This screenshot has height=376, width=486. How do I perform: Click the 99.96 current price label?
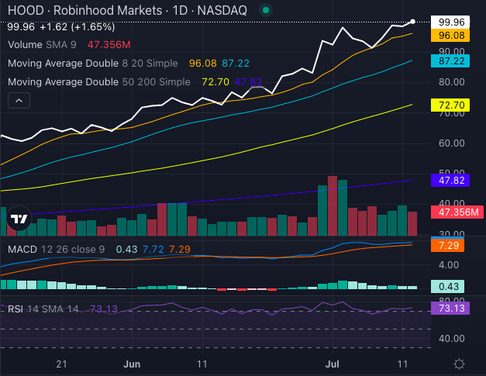450,22
